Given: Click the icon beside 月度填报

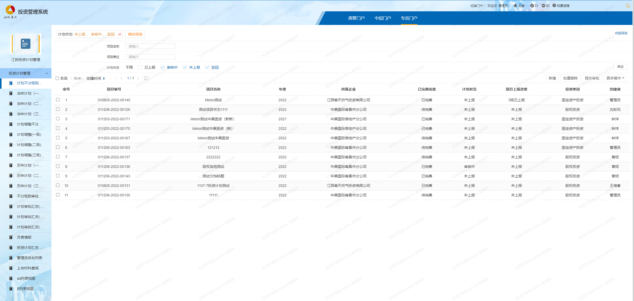Looking at the screenshot, I should (x=11, y=237).
